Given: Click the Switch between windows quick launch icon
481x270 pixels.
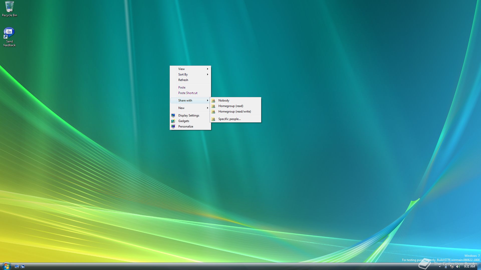Looking at the screenshot, I should tap(23, 266).
